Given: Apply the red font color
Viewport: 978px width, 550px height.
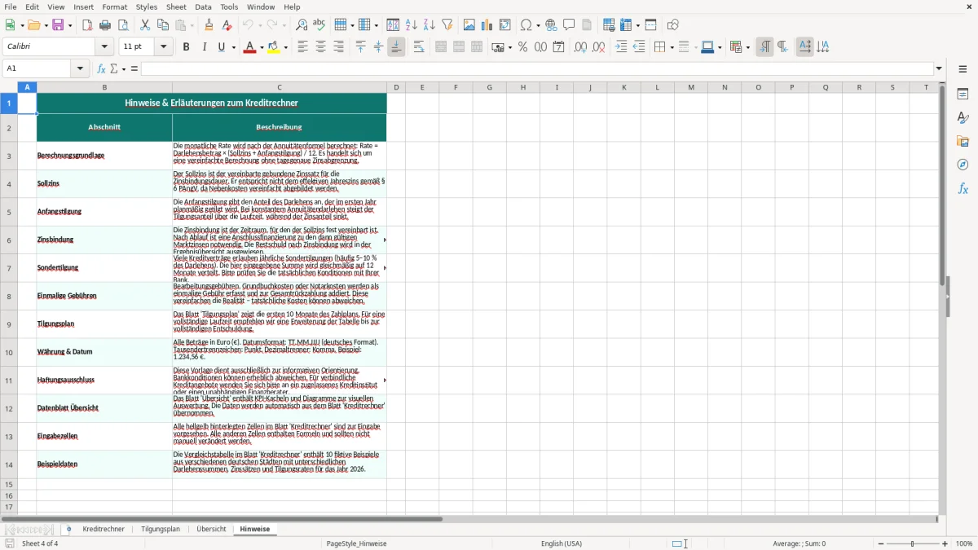Looking at the screenshot, I should 249,47.
